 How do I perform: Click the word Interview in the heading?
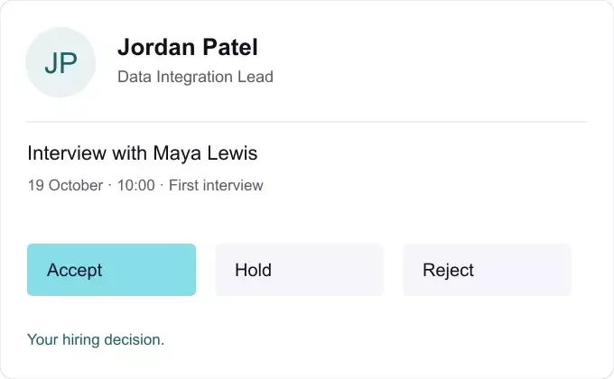click(x=67, y=153)
